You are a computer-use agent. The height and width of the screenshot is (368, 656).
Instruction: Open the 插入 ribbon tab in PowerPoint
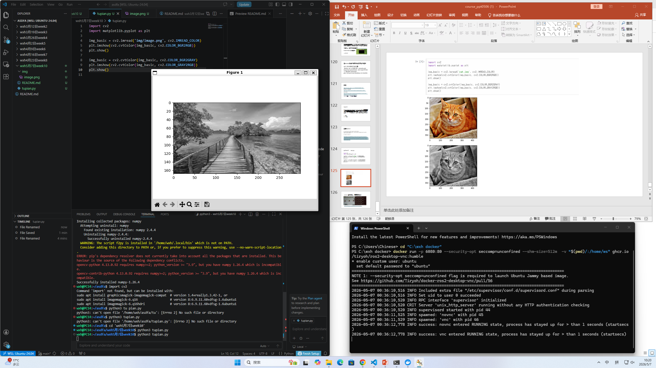coord(364,15)
